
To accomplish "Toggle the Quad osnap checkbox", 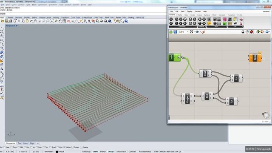I will tap(50, 147).
